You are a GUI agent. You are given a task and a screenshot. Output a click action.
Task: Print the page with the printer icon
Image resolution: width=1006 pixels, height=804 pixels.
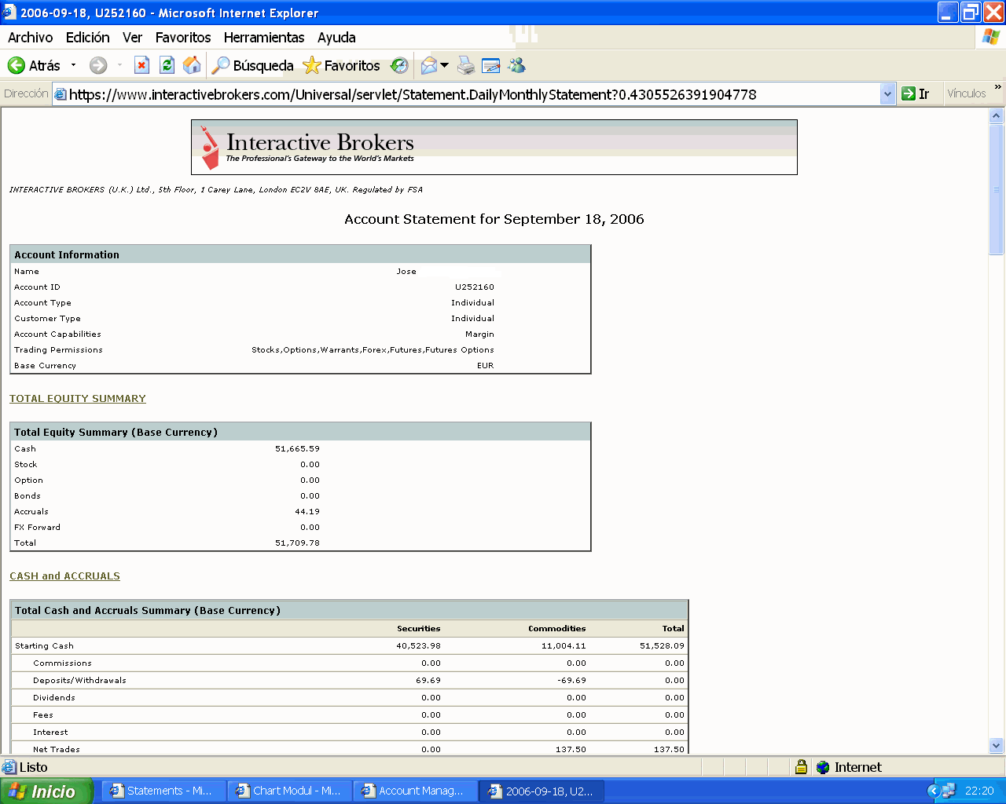[x=466, y=65]
